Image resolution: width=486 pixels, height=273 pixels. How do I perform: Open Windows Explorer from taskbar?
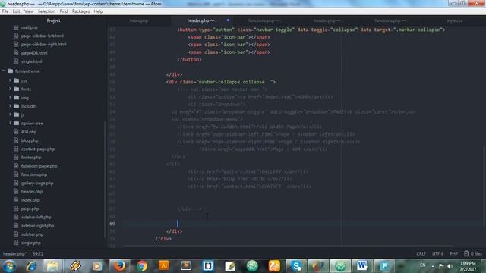(52, 266)
